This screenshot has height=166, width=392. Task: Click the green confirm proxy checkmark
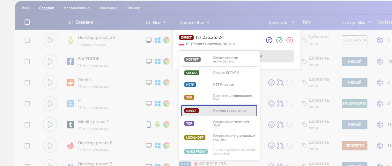[279, 40]
